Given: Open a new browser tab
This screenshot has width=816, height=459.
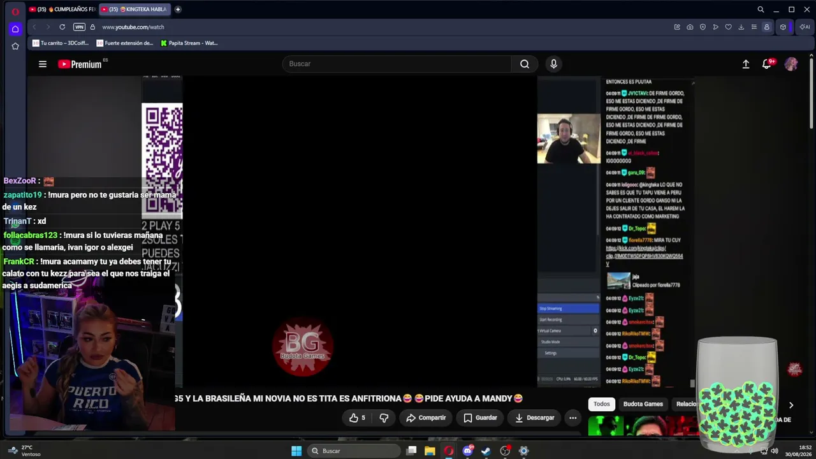Looking at the screenshot, I should 178,10.
